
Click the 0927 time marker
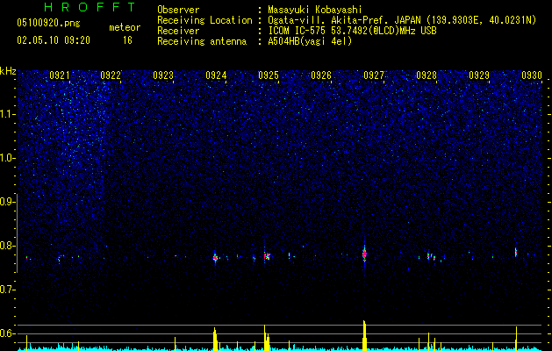tap(374, 75)
